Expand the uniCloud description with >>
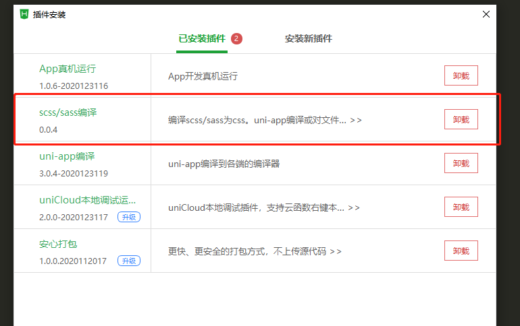520x326 pixels. [354, 207]
